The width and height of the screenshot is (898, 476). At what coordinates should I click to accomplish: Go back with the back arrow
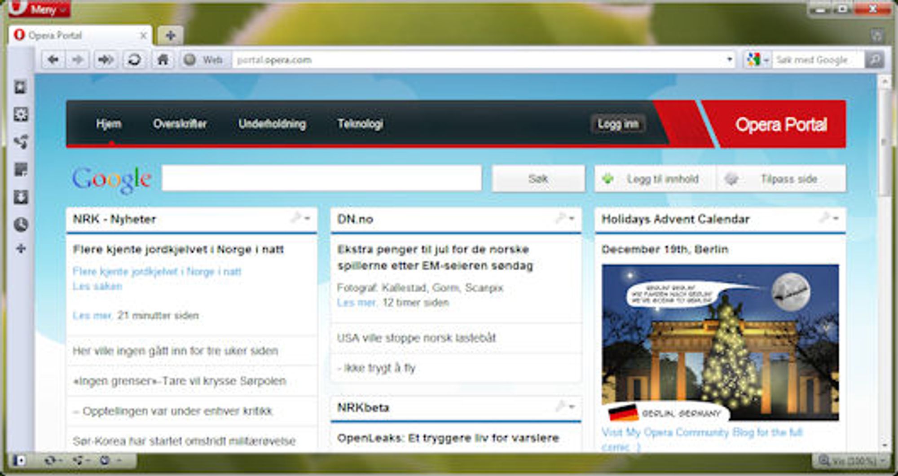(x=53, y=60)
